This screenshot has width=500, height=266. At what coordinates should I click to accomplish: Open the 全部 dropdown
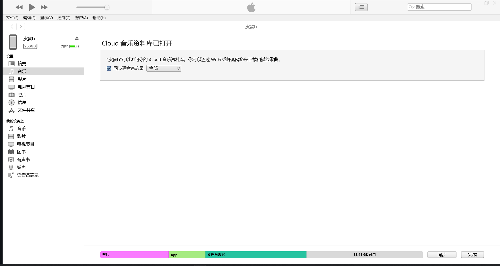(164, 68)
